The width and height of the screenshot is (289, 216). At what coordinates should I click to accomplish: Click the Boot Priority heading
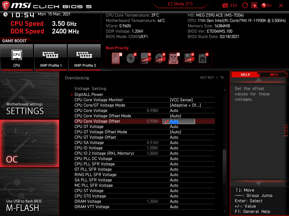117,48
